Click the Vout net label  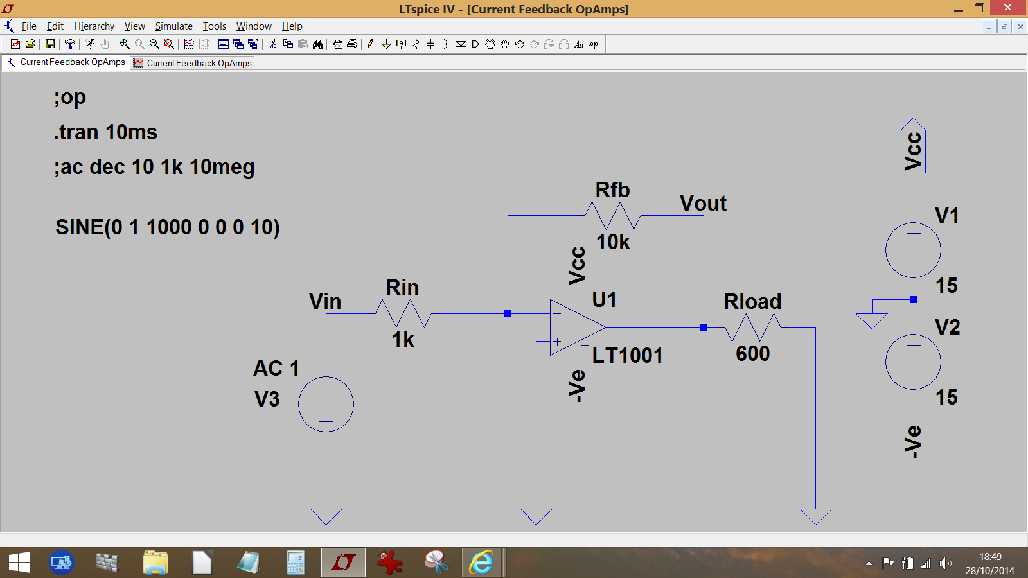pos(704,204)
